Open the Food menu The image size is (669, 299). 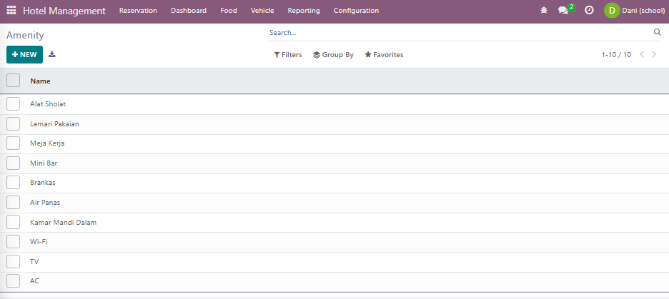229,10
